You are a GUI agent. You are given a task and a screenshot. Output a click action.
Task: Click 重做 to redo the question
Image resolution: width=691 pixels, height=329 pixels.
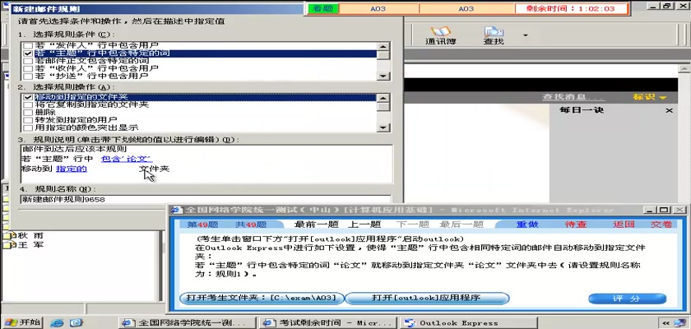pyautogui.click(x=527, y=225)
